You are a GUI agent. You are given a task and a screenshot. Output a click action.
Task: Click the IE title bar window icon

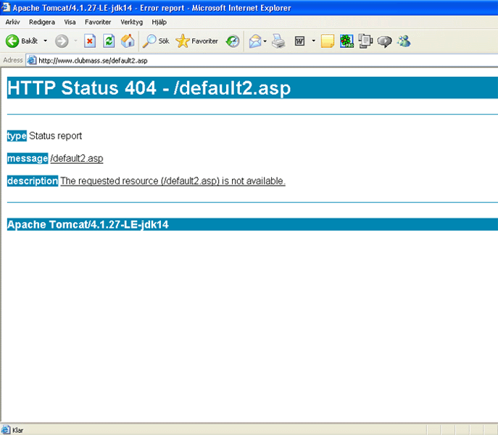[x=6, y=7]
